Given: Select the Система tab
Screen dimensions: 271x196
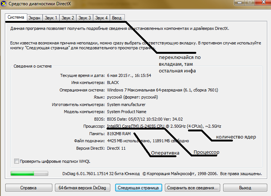Looking at the screenshot, I should pyautogui.click(x=16, y=17).
